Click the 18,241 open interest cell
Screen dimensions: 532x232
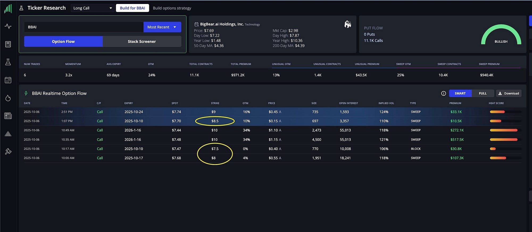click(x=345, y=158)
